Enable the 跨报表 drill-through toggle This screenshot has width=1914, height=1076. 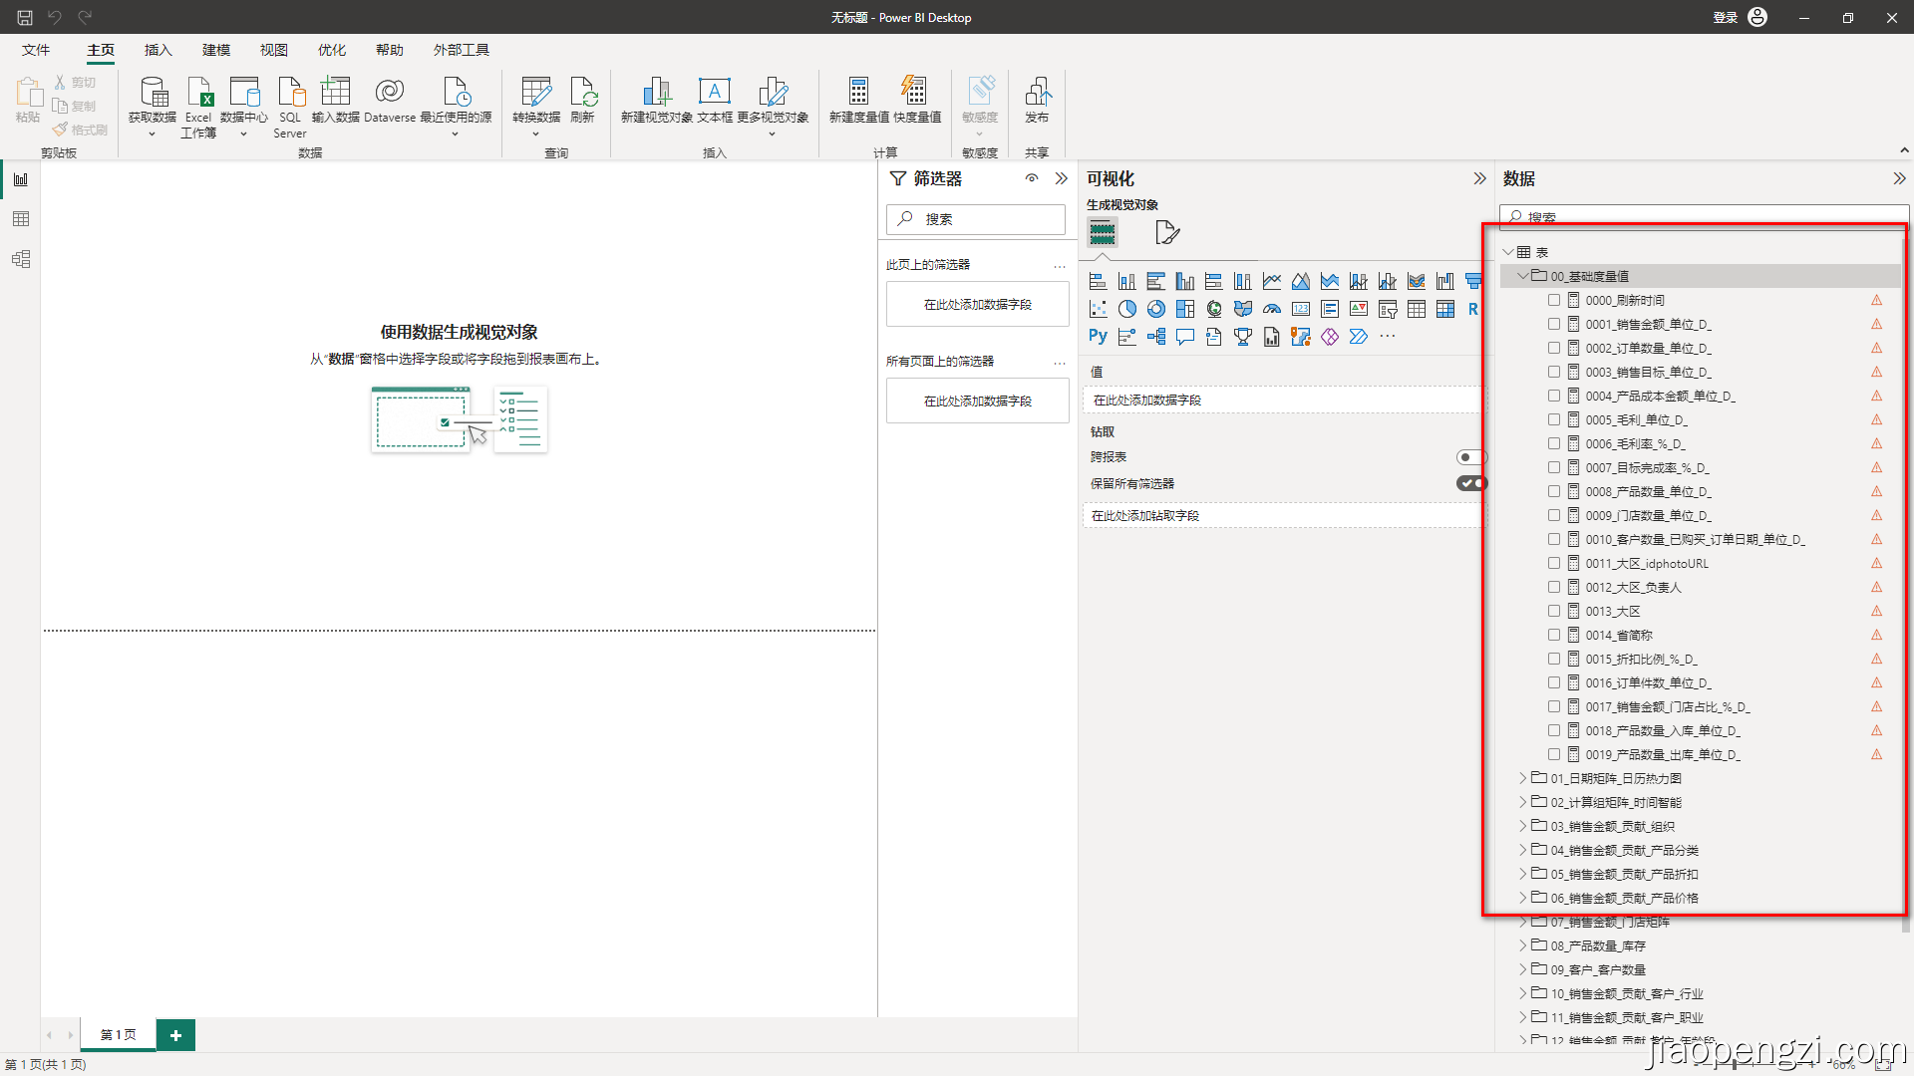point(1470,456)
